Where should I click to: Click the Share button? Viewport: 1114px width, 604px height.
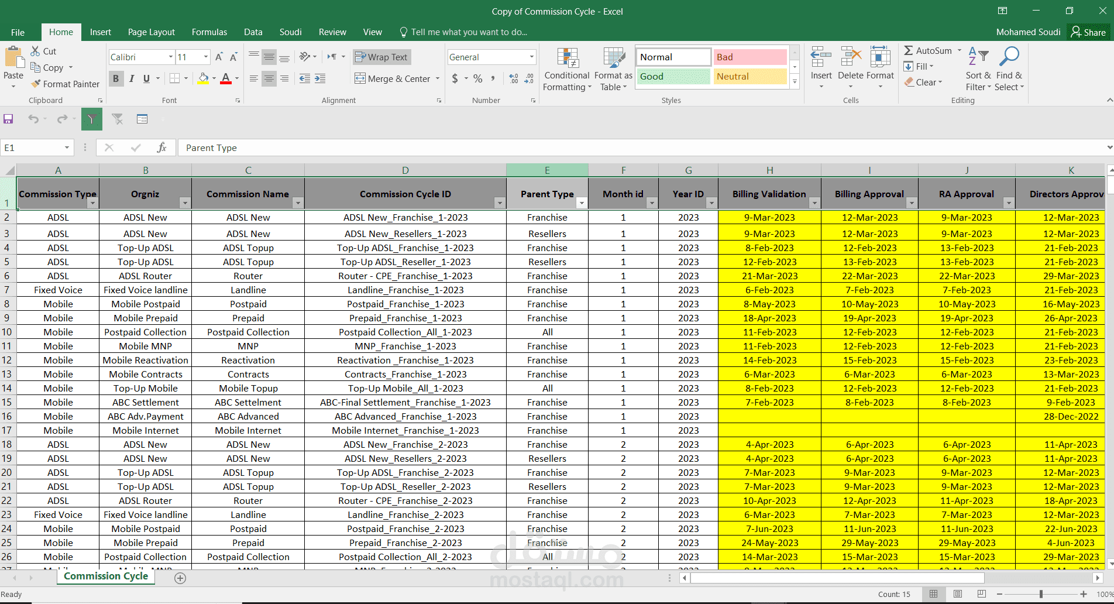pos(1089,32)
